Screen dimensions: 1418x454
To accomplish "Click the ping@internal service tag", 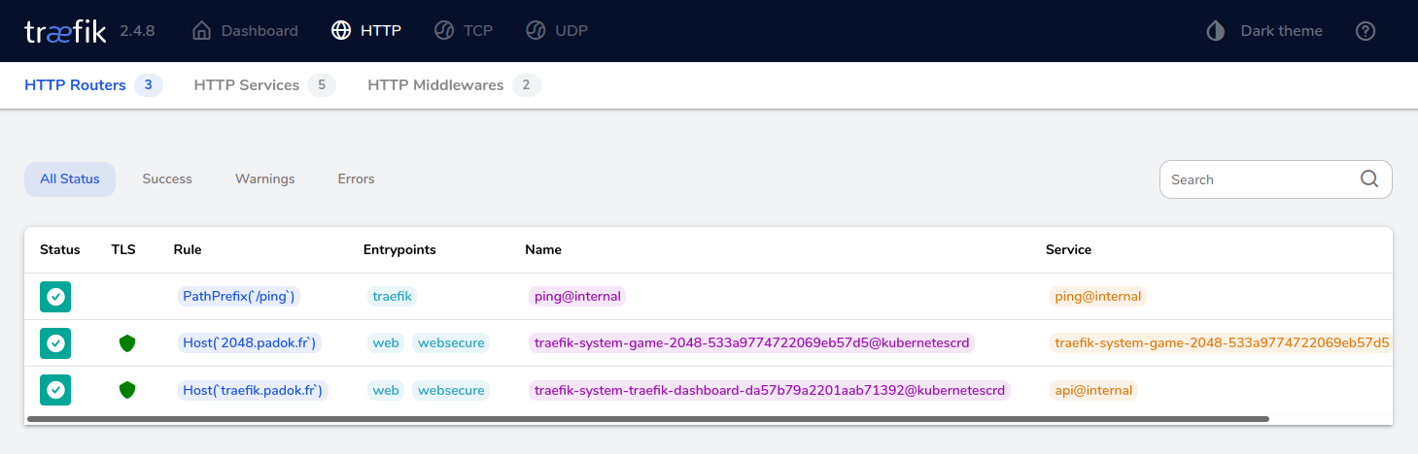I will [1097, 297].
